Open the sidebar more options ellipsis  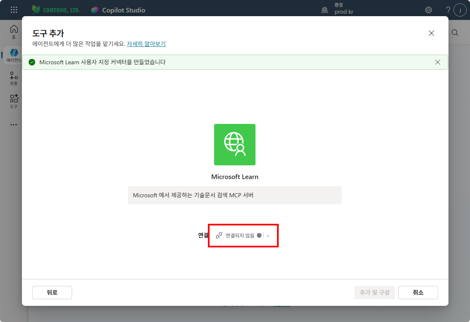pyautogui.click(x=14, y=125)
